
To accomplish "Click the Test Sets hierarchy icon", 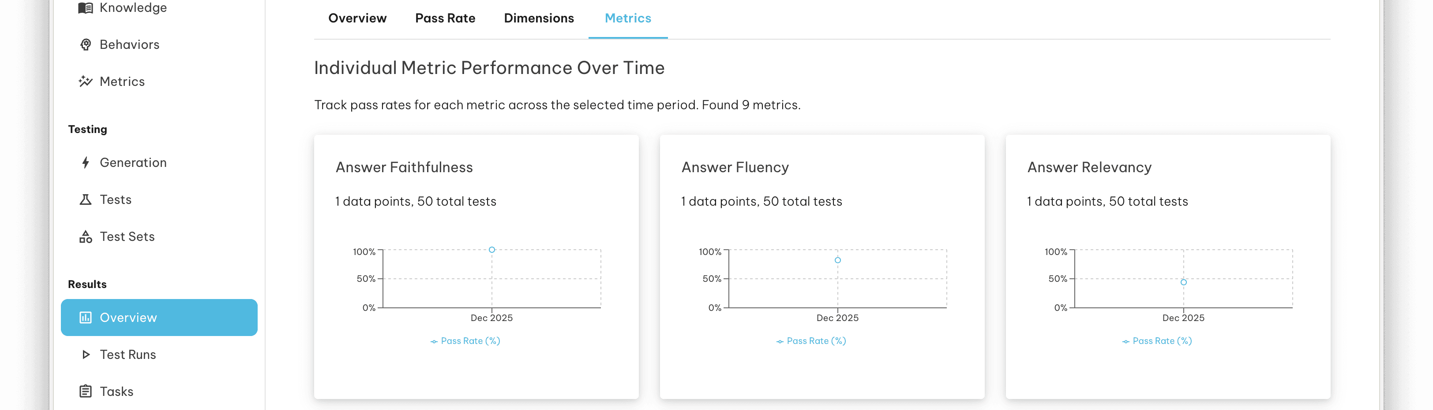I will [86, 236].
